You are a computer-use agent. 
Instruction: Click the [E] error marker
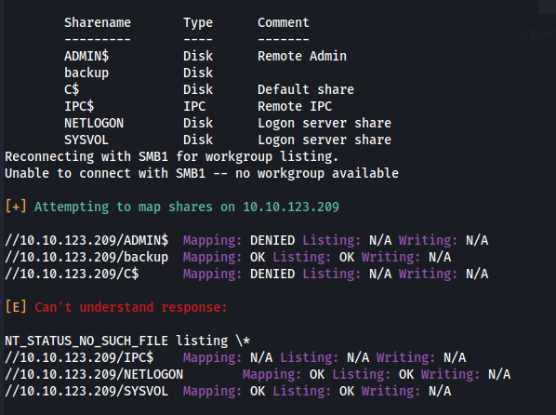[x=16, y=307]
